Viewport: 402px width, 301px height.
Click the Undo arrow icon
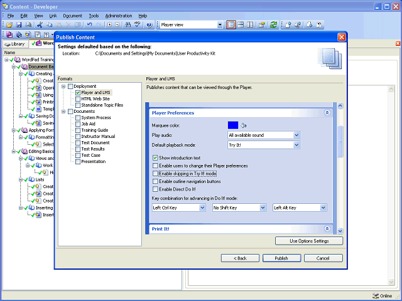(x=89, y=25)
